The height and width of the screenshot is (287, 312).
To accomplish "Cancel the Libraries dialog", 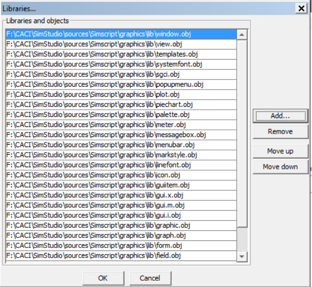I will pyautogui.click(x=150, y=278).
